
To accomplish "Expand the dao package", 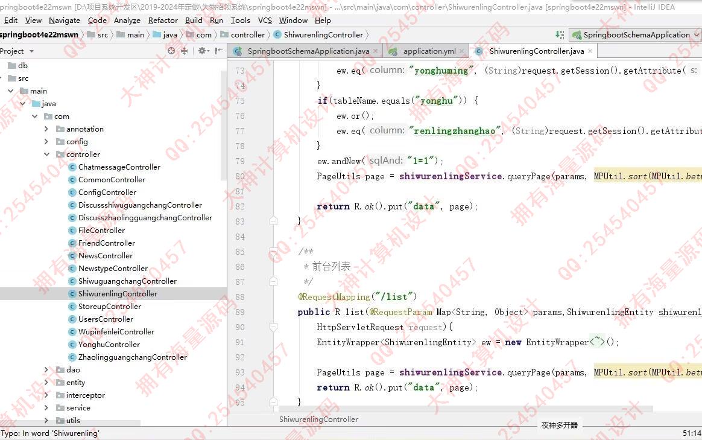I will coord(46,369).
